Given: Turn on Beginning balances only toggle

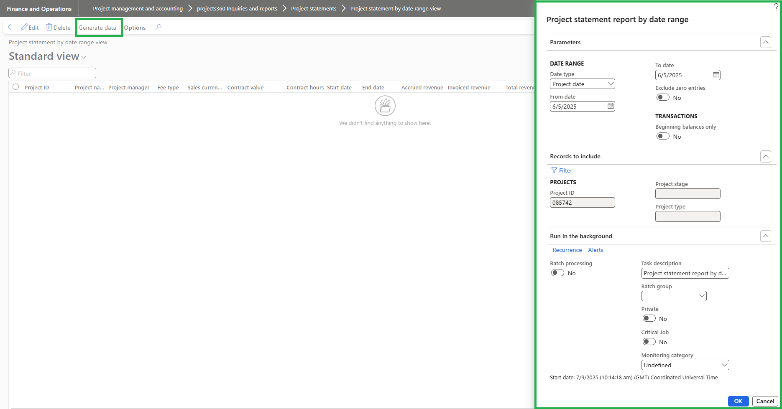Looking at the screenshot, I should click(x=663, y=136).
